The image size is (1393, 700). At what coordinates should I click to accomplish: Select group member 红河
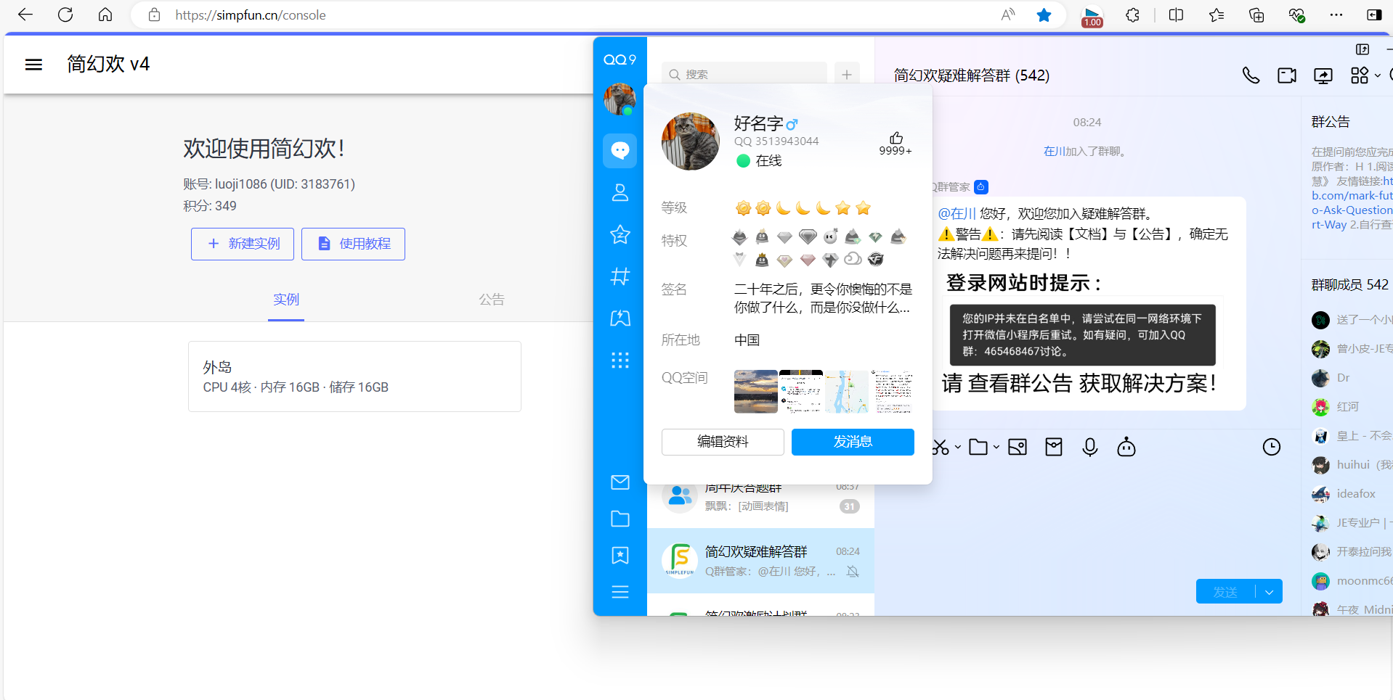point(1347,407)
